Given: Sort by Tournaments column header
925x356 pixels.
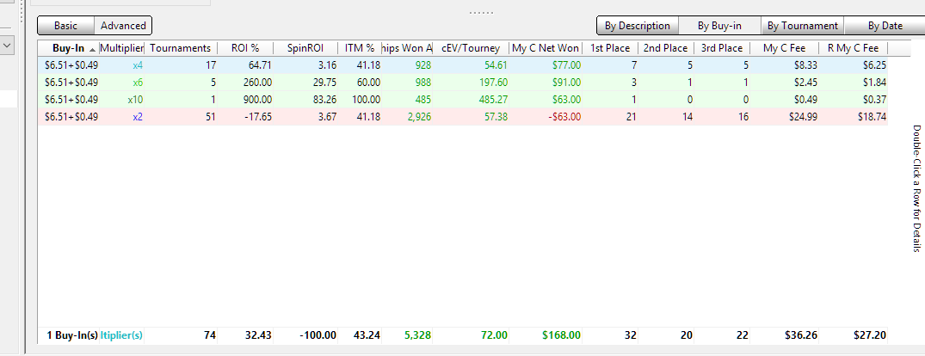Looking at the screenshot, I should pos(180,48).
